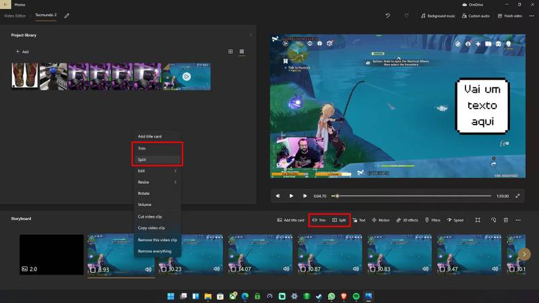Open Spotify from taskbar
The width and height of the screenshot is (539, 303).
coord(356,296)
